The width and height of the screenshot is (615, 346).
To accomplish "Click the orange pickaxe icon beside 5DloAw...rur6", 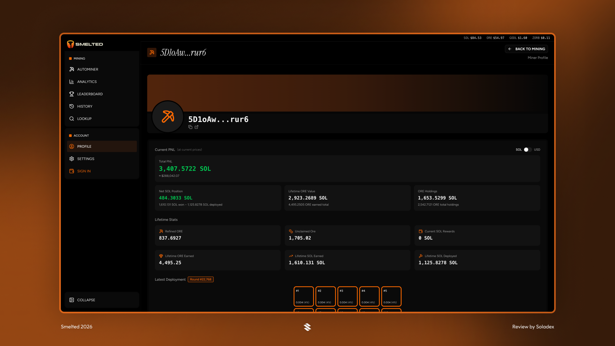I will coord(152,52).
